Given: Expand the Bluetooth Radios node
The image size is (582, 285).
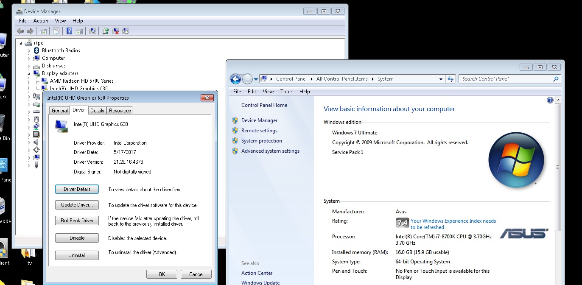Looking at the screenshot, I should 29,50.
